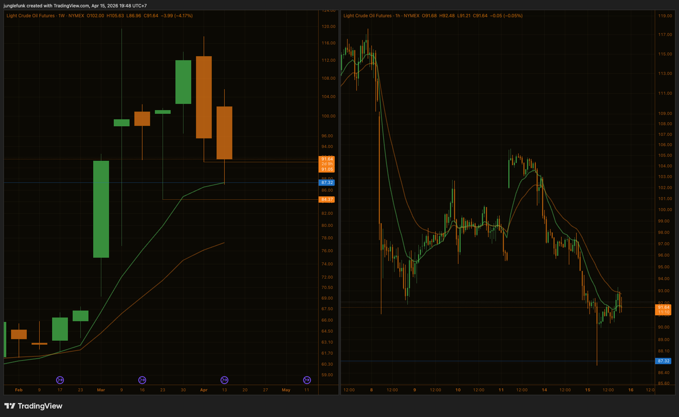Click the 'Apr' label on weekly time axis
This screenshot has height=417, width=679.
tap(204, 390)
